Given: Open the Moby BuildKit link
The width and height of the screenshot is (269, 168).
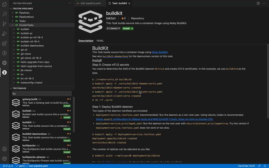Looking at the screenshot, I should coord(159,52).
